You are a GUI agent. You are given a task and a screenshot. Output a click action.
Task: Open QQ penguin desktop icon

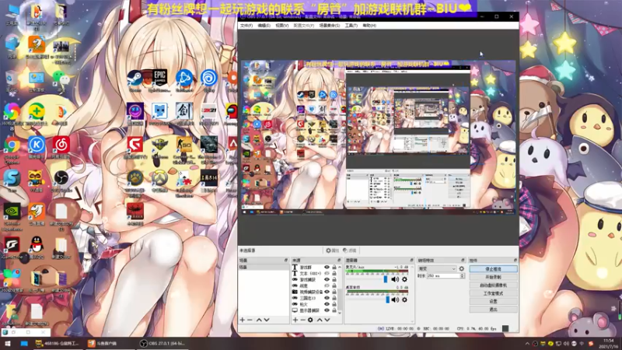(x=37, y=247)
